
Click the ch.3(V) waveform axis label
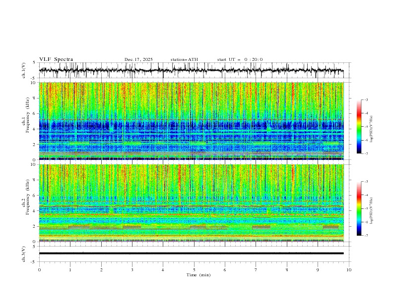(x=24, y=254)
